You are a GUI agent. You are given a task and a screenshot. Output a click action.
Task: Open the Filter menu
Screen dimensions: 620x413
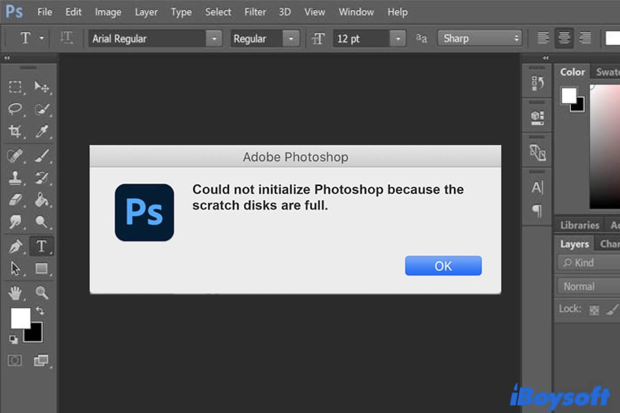[255, 12]
